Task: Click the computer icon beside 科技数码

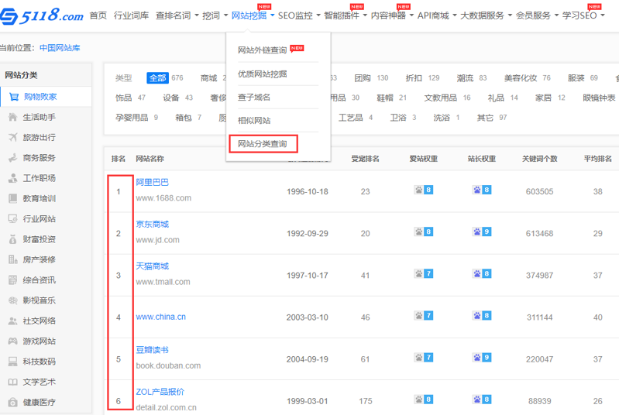Action: click(13, 362)
